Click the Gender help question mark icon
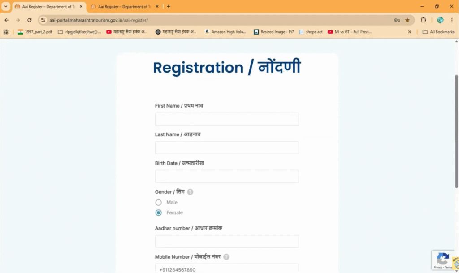459x273 pixels. 190,192
